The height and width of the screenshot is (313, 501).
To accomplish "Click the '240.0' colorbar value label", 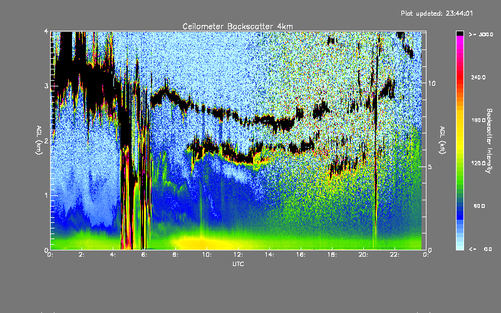I will [x=478, y=78].
